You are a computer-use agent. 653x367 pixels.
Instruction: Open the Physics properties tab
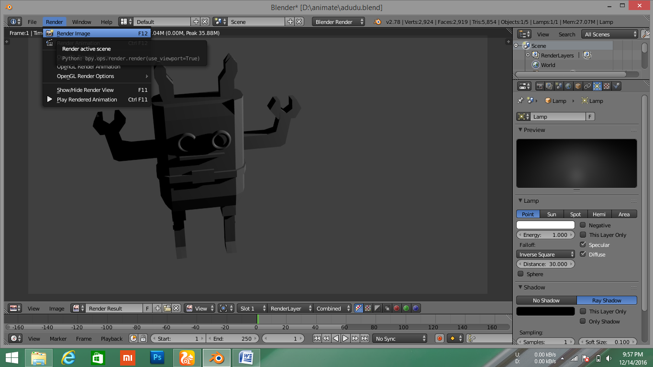617,86
